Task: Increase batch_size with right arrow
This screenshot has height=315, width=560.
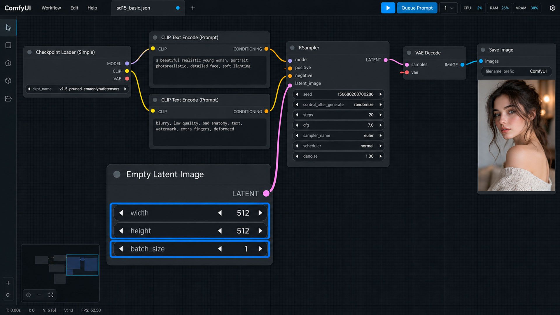Action: (x=260, y=249)
